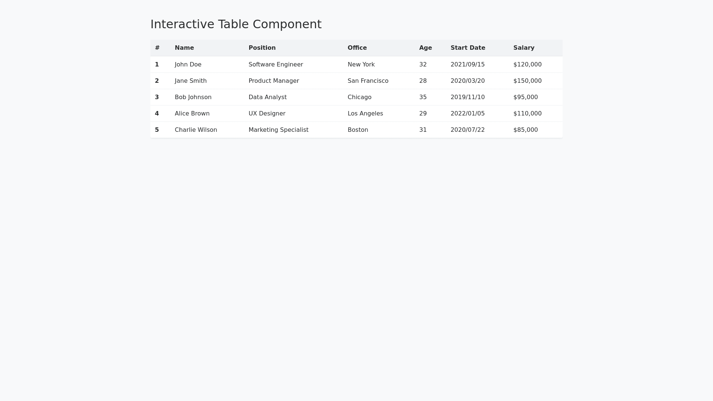This screenshot has height=401, width=713.
Task: Click the Name column header
Action: [184, 48]
